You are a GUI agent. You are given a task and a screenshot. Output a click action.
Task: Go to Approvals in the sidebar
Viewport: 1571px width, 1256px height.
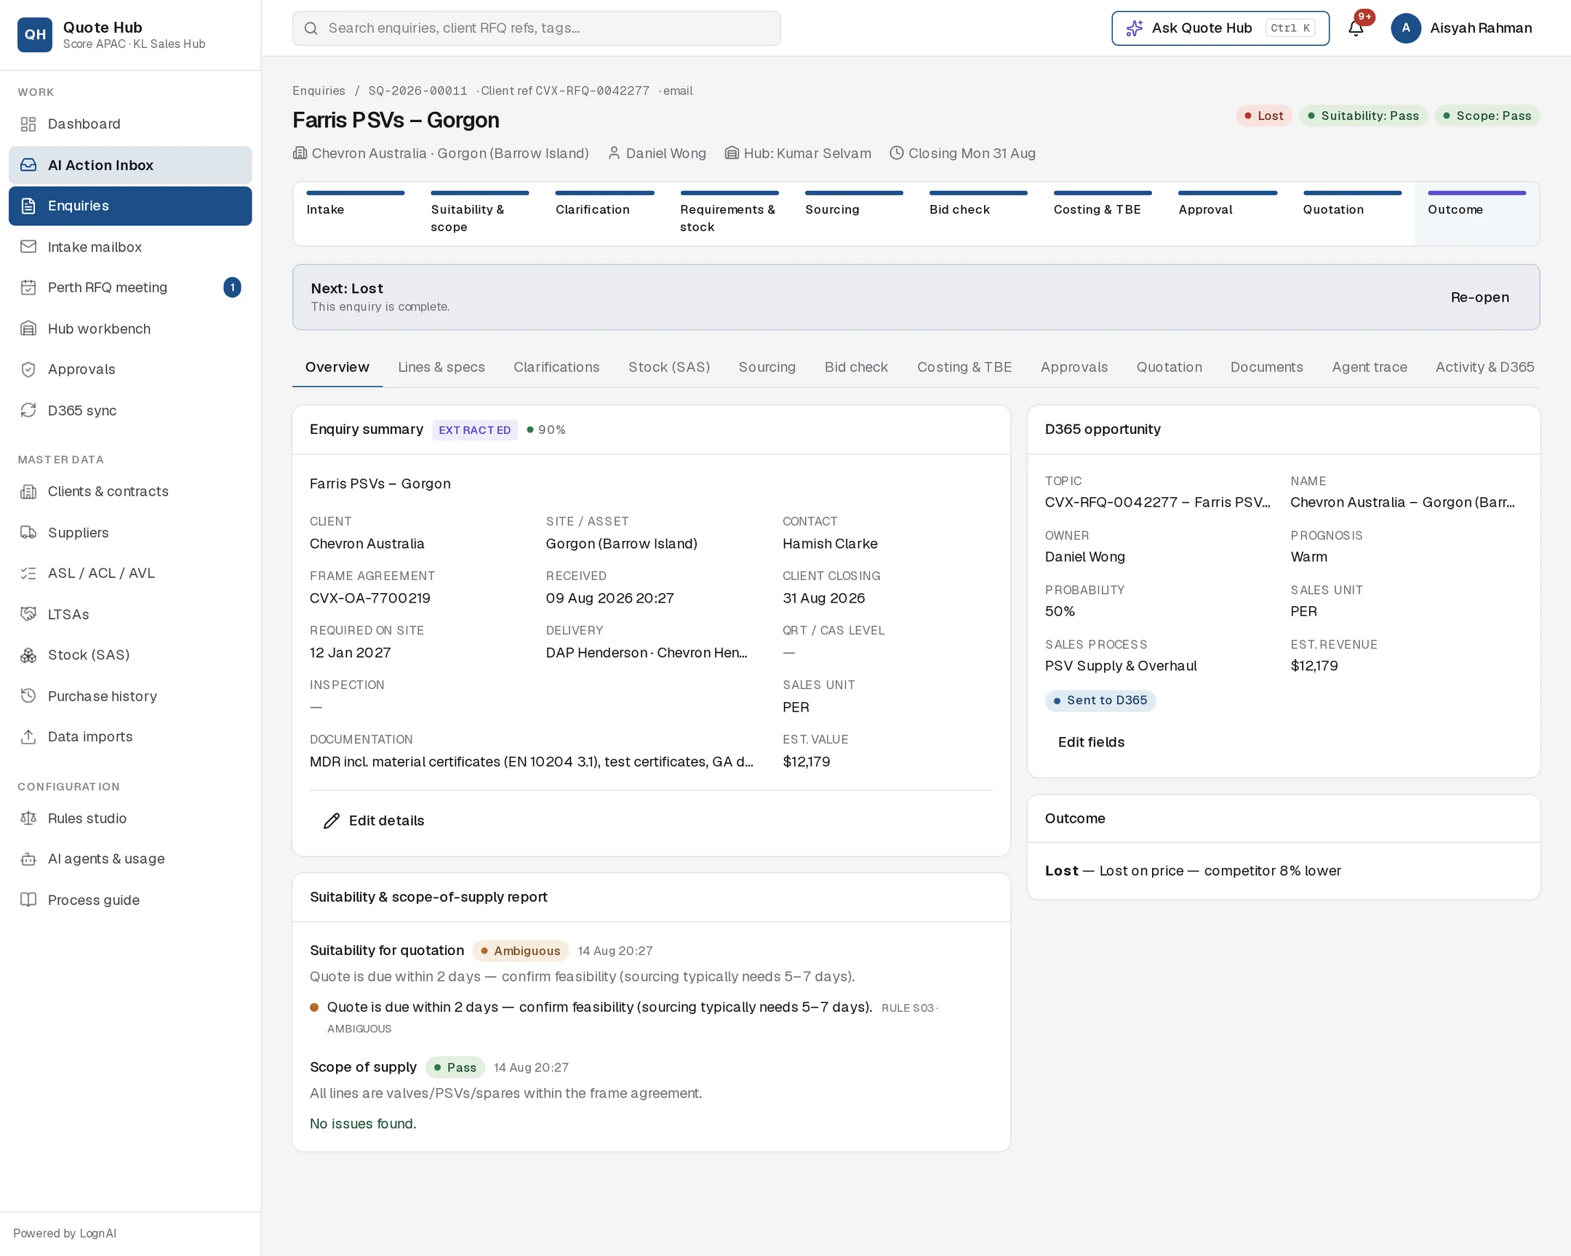(x=130, y=369)
